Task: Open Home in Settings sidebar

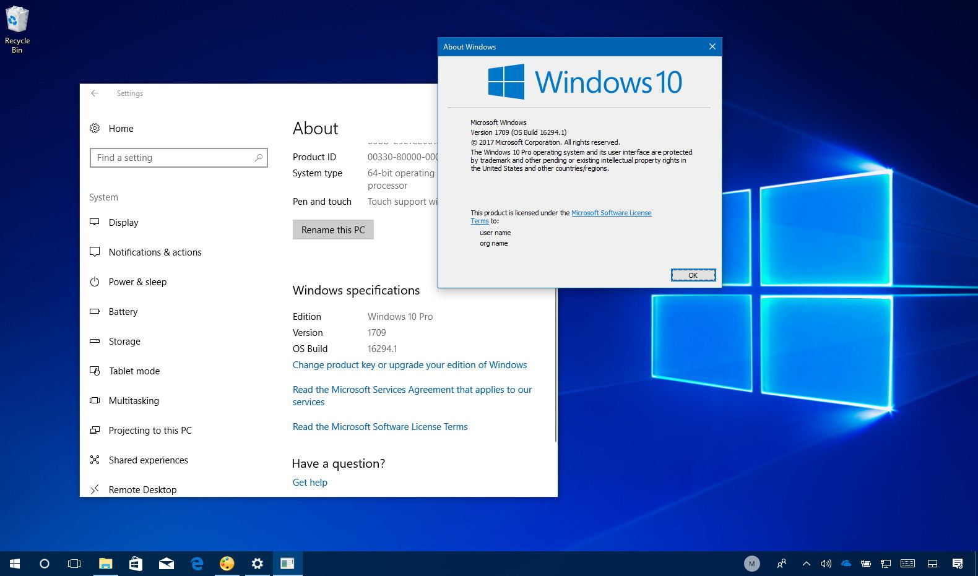Action: pos(121,129)
